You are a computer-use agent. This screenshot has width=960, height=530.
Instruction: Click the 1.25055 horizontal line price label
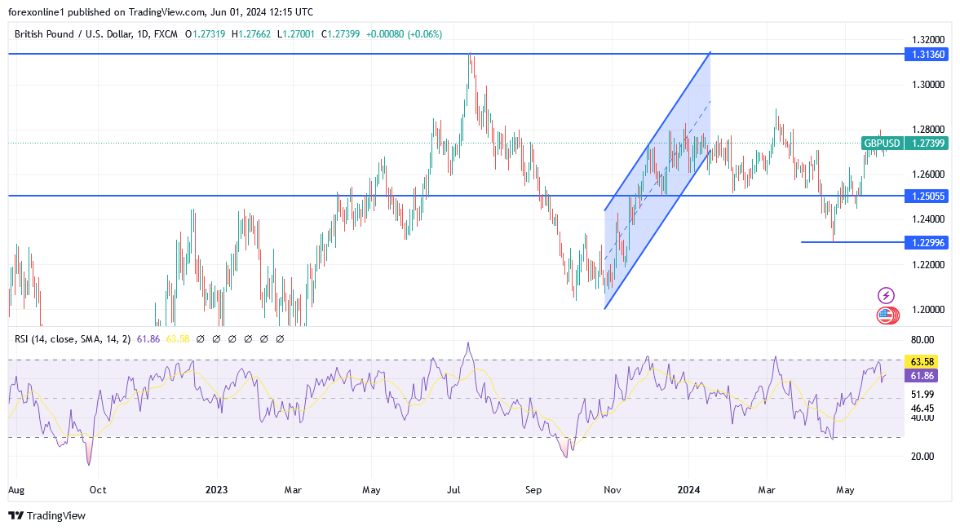(x=928, y=196)
